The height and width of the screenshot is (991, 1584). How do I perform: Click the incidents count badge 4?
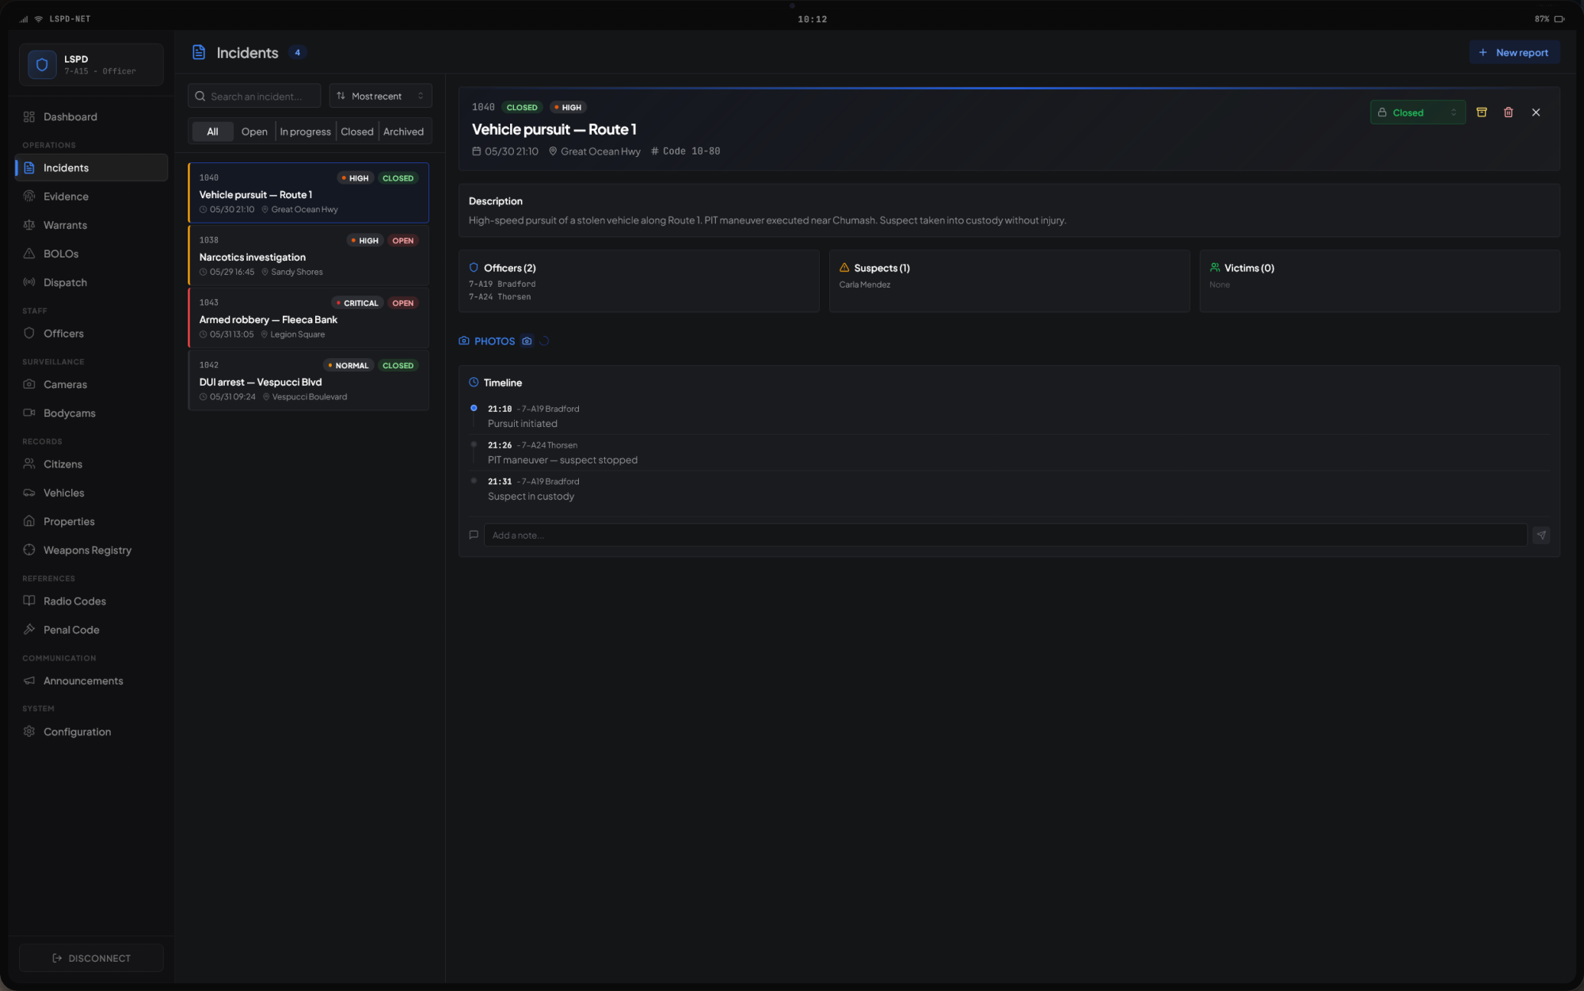coord(298,53)
